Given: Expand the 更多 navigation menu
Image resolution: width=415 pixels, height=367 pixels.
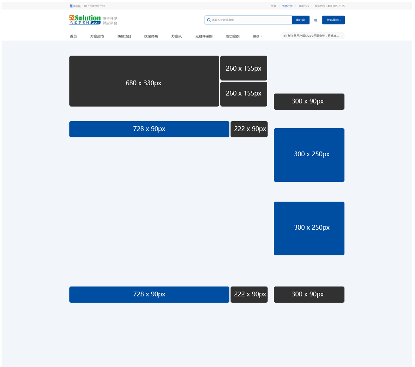Looking at the screenshot, I should (x=257, y=36).
